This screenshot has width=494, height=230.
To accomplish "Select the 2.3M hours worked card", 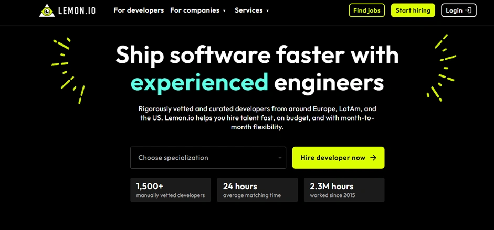I will tap(344, 190).
